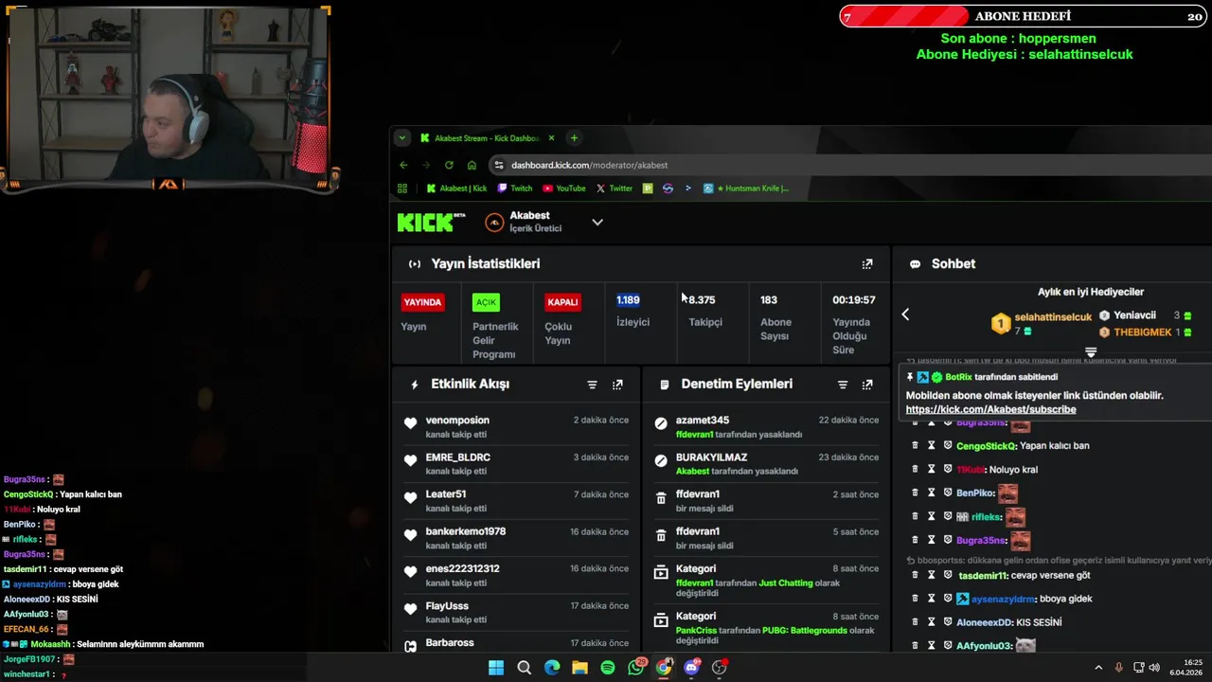This screenshot has height=682, width=1212.
Task: Select the azamet345 ban entry
Action: 766,425
